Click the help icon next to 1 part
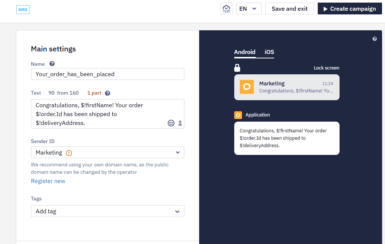385x244 pixels. [x=108, y=93]
